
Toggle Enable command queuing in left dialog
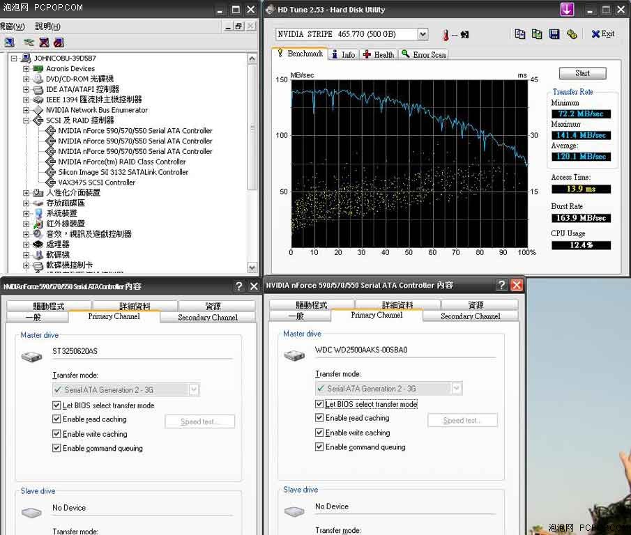[56, 448]
